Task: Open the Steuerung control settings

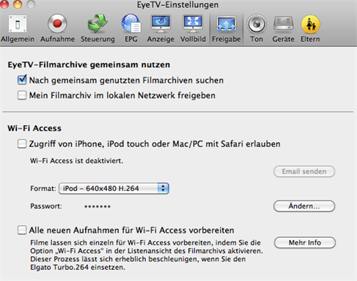Action: pos(97,29)
